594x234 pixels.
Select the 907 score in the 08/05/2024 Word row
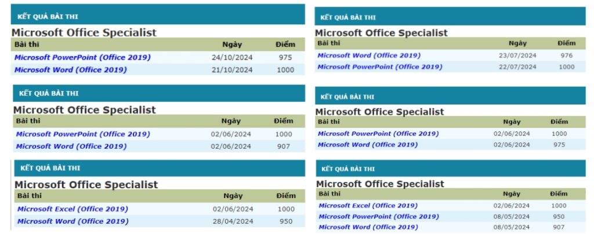[559, 227]
